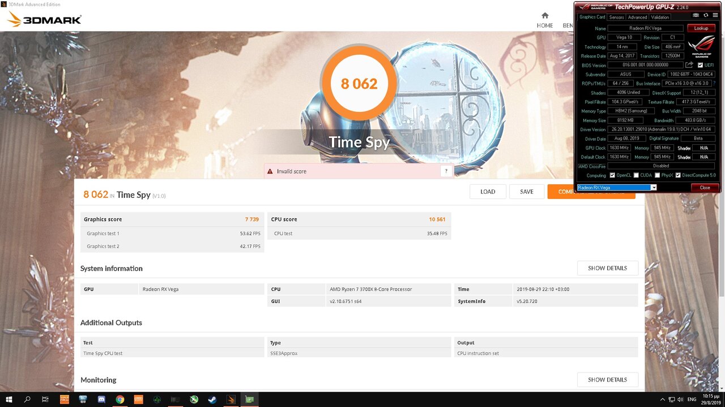Click the 8 062 score circle

pos(359,84)
